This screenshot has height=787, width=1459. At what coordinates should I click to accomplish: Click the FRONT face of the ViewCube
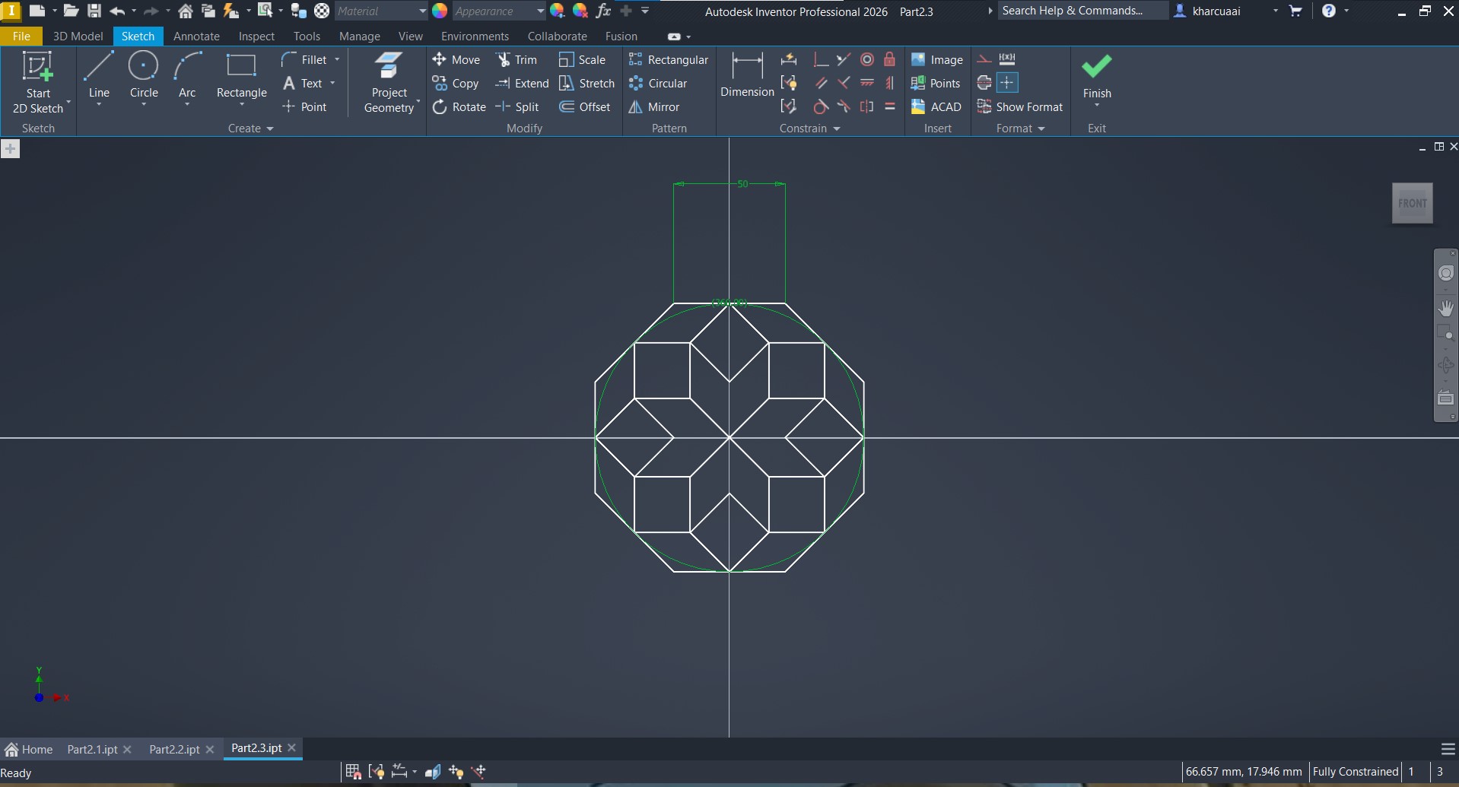pos(1412,203)
